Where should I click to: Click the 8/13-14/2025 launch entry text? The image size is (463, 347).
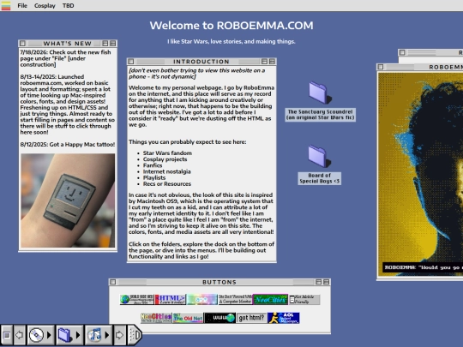(68, 105)
